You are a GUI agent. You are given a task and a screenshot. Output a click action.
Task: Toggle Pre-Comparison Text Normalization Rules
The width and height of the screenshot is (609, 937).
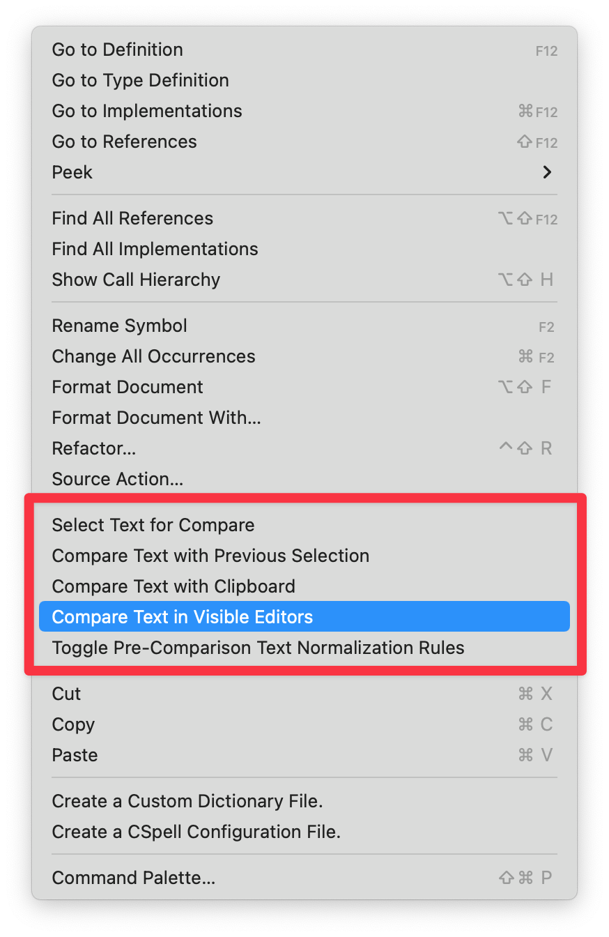click(304, 648)
